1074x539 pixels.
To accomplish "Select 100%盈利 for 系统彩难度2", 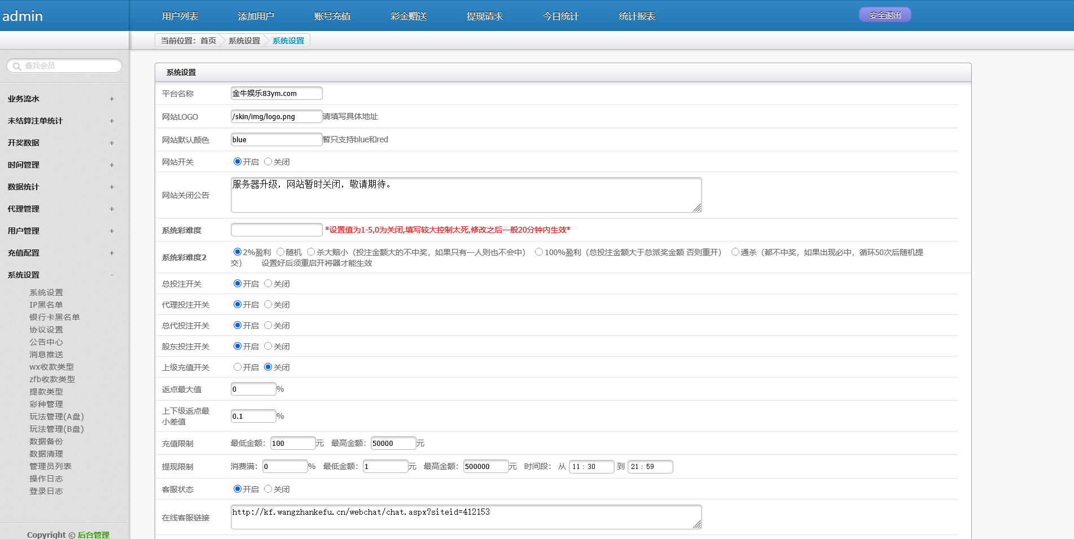I will coord(539,252).
